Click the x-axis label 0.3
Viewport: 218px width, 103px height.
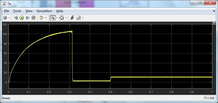click(x=70, y=92)
